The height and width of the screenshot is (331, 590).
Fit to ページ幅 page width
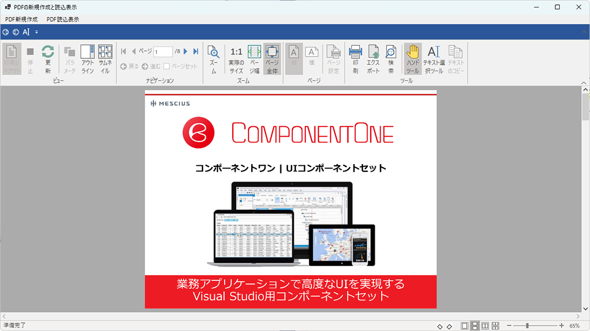coord(254,59)
